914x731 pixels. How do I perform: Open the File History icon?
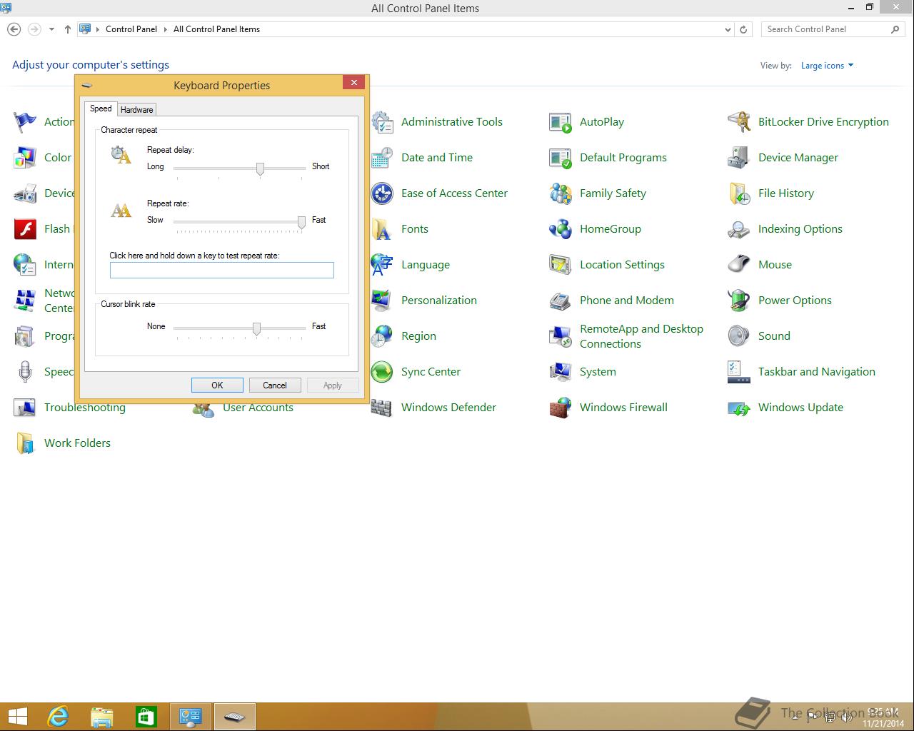coord(739,193)
